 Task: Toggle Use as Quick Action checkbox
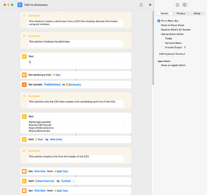tap(159, 34)
